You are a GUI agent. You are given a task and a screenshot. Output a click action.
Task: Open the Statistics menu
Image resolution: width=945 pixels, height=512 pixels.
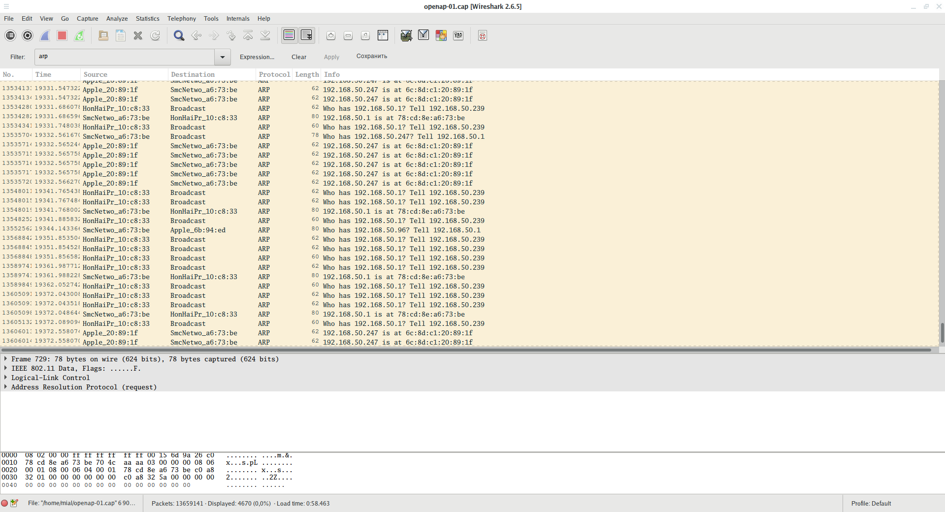147,19
